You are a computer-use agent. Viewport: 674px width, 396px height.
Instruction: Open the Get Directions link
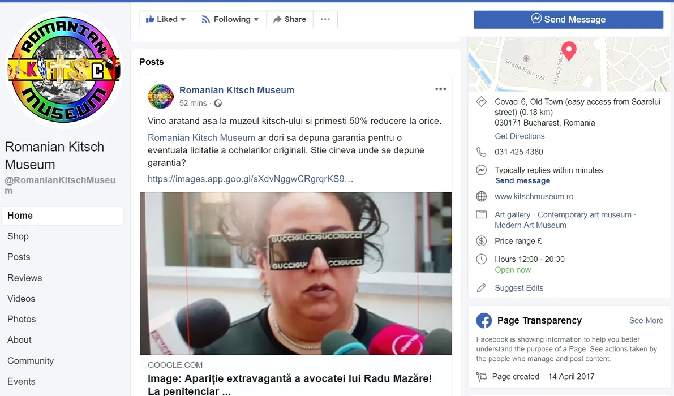520,136
